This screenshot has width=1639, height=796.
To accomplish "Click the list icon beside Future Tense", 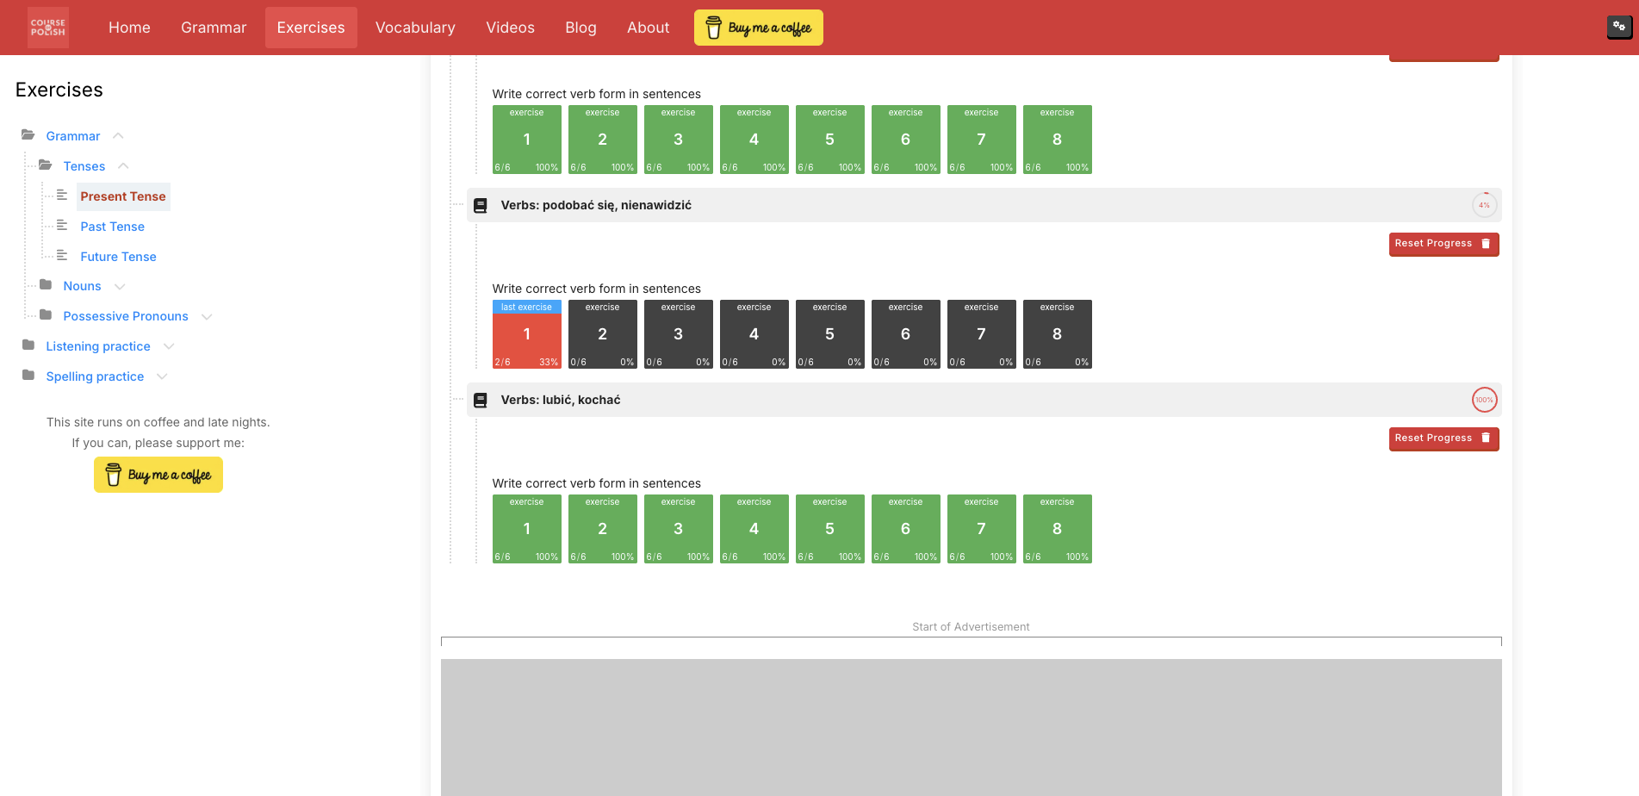I will click(62, 256).
